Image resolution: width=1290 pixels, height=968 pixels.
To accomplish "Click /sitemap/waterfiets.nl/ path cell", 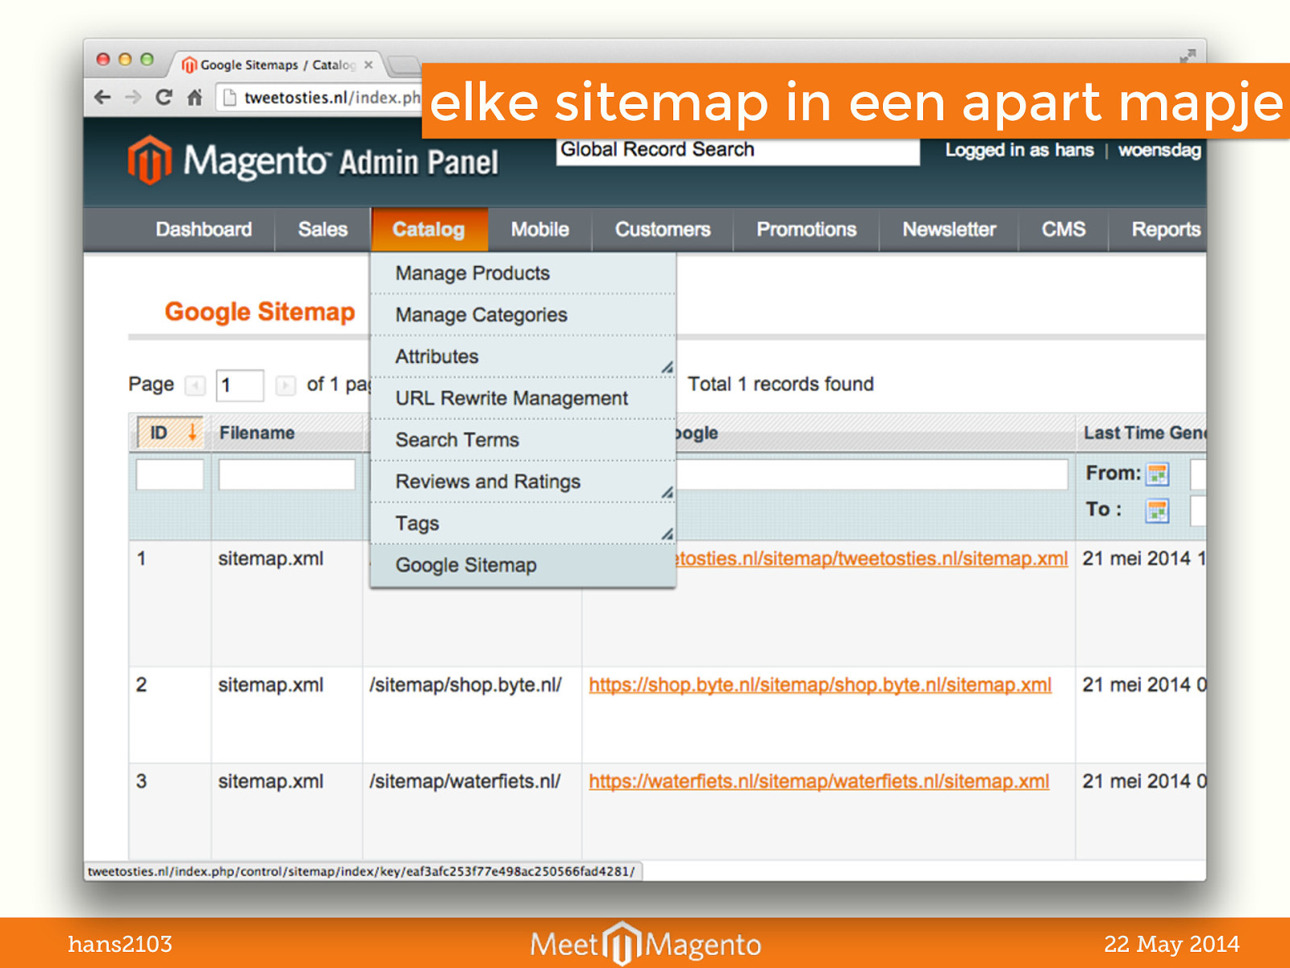I will point(464,782).
